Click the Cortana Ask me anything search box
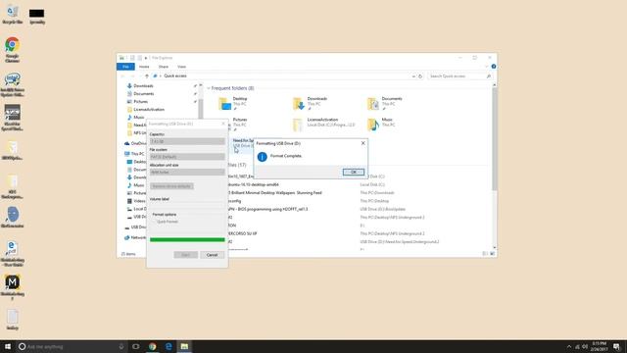 pos(72,346)
